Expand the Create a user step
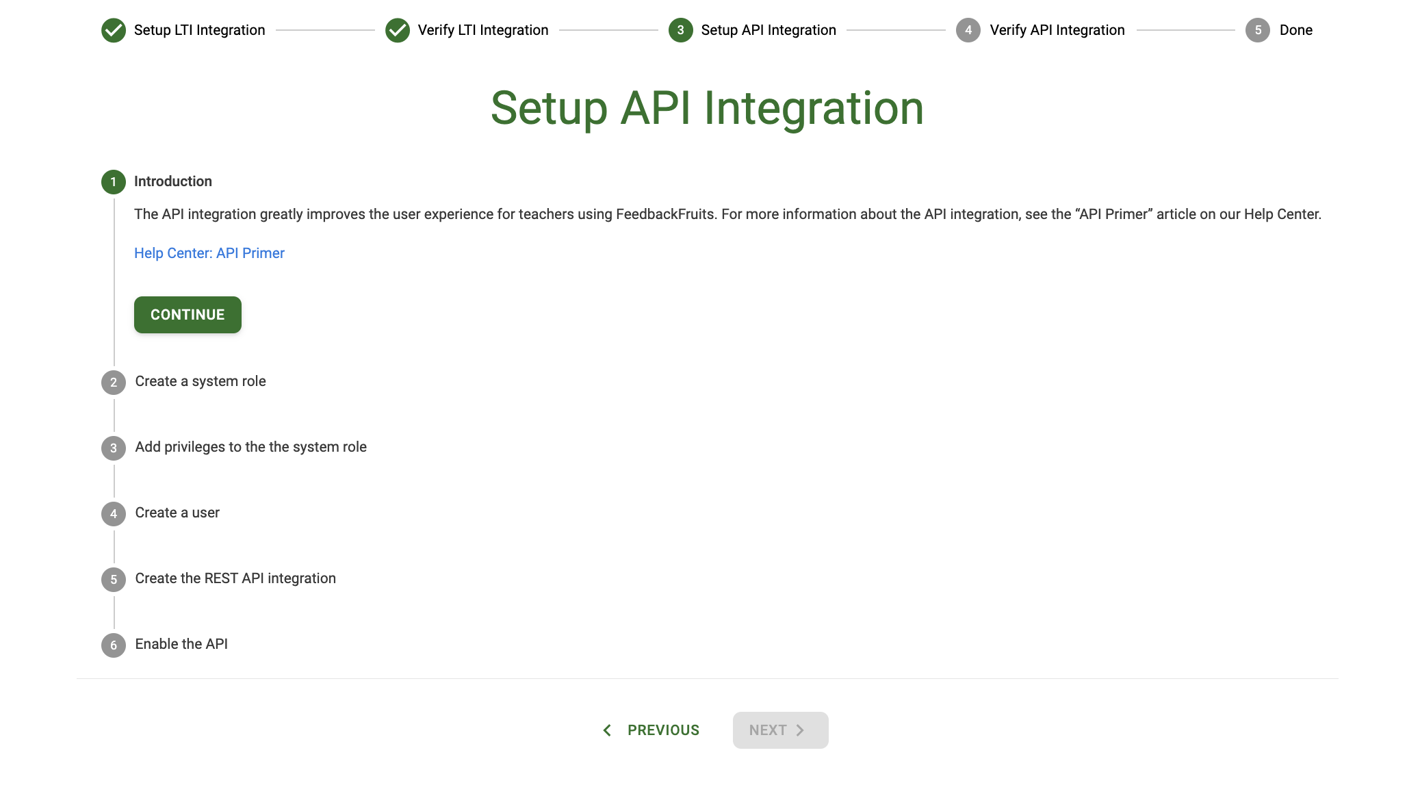This screenshot has height=796, width=1407. pos(177,513)
